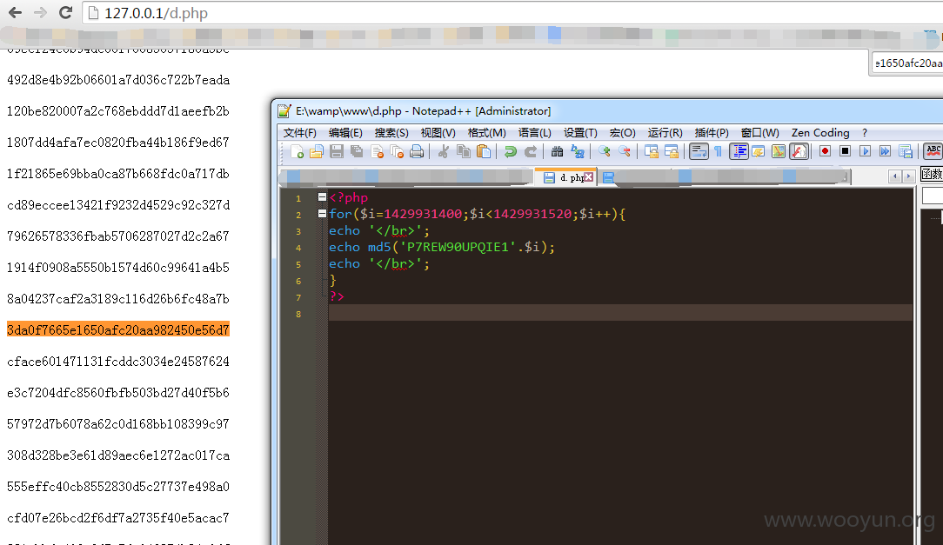Stop macro recording with square icon
943x545 pixels.
pyautogui.click(x=845, y=151)
